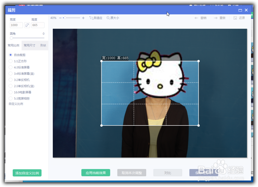Viewport: 258px width, 187px height.
Task: Select 自由裁剪 radio option
Action: point(11,55)
